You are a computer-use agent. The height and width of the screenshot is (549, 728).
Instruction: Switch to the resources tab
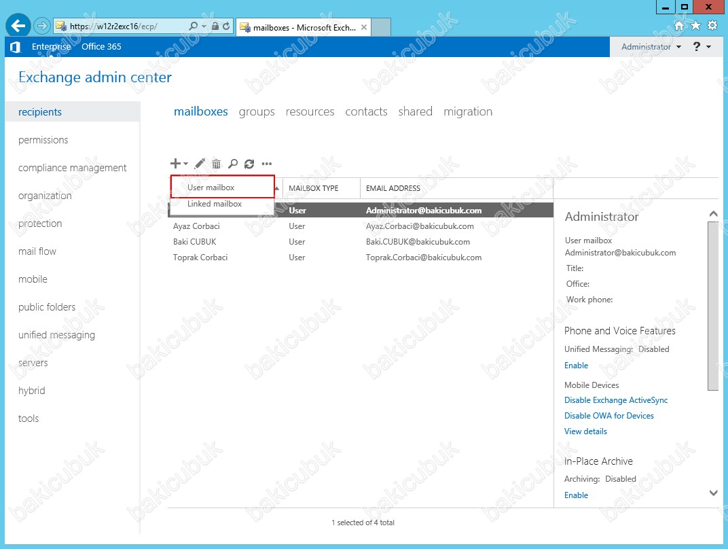[x=310, y=112]
